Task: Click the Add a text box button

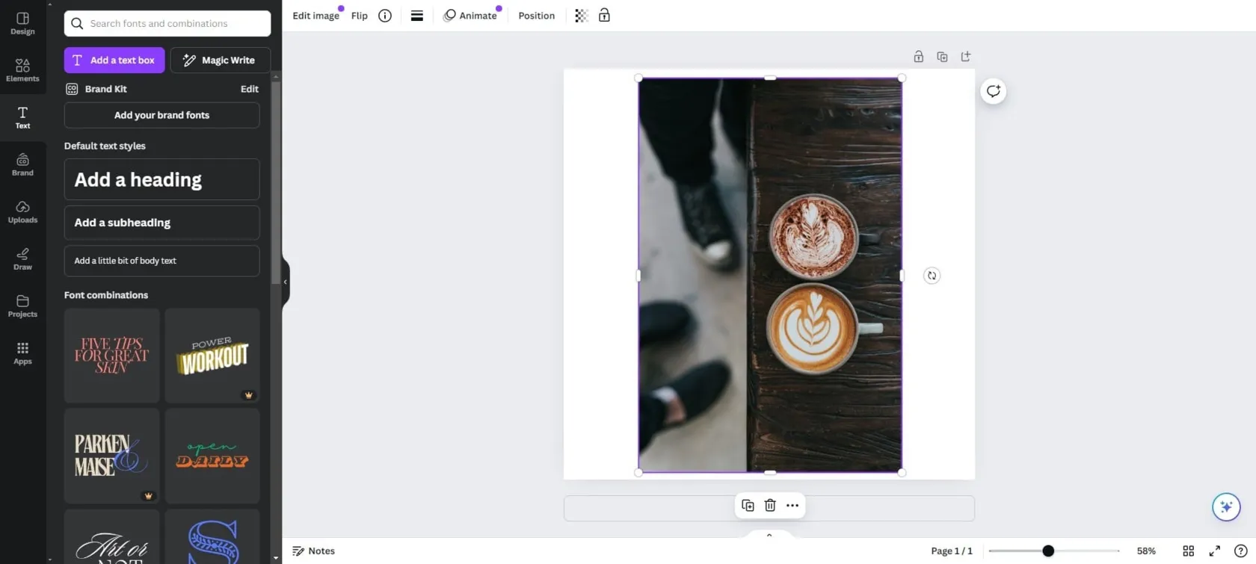Action: pyautogui.click(x=114, y=61)
